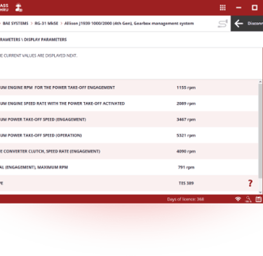Select RG-31 Mk5E breadcrumb

(46, 23)
